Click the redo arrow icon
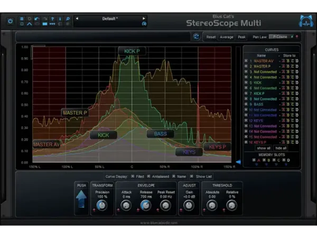Image resolution: width=317 pixels, height=238 pixels. (x=45, y=19)
